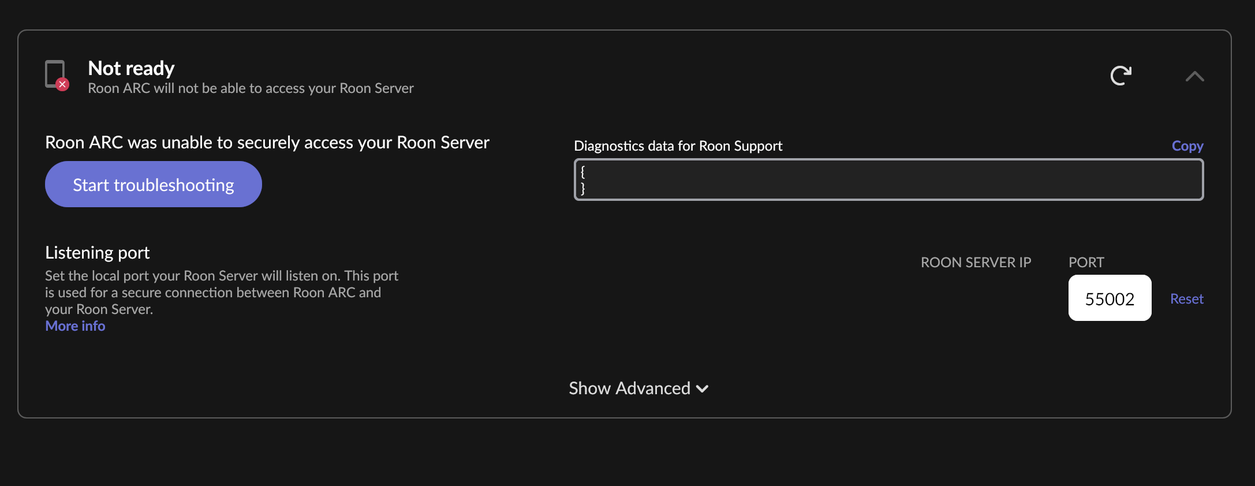The width and height of the screenshot is (1255, 486).
Task: Copy the diagnostics data
Action: [x=1187, y=146]
